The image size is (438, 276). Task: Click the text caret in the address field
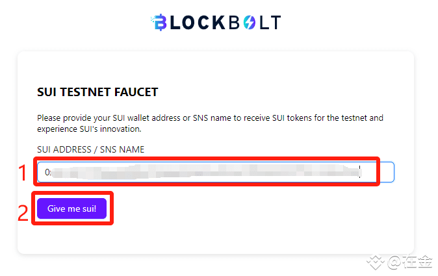360,171
